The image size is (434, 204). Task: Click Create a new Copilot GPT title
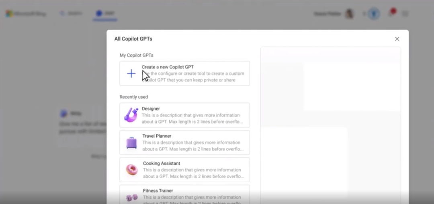point(168,67)
